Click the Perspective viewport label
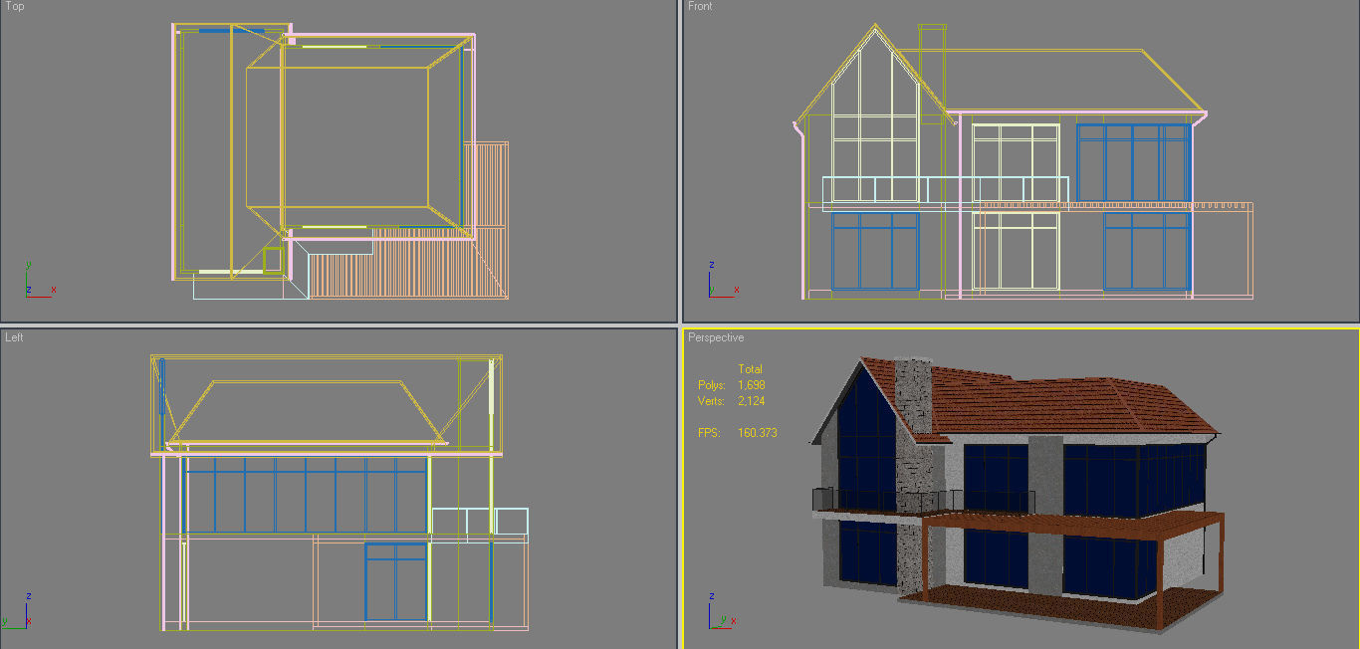The image size is (1360, 649). tap(716, 338)
